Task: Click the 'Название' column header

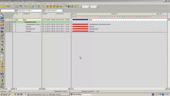Action: [31, 15]
